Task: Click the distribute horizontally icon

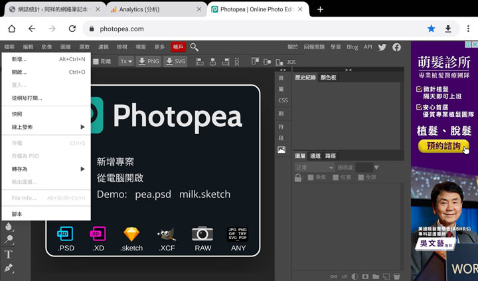Action: pyautogui.click(x=291, y=62)
